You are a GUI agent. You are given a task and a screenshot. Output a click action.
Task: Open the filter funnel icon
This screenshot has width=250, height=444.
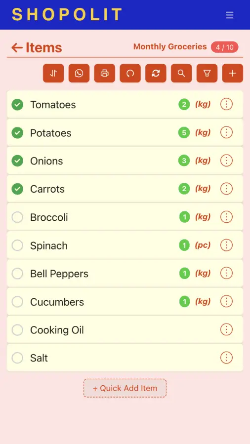click(x=207, y=73)
